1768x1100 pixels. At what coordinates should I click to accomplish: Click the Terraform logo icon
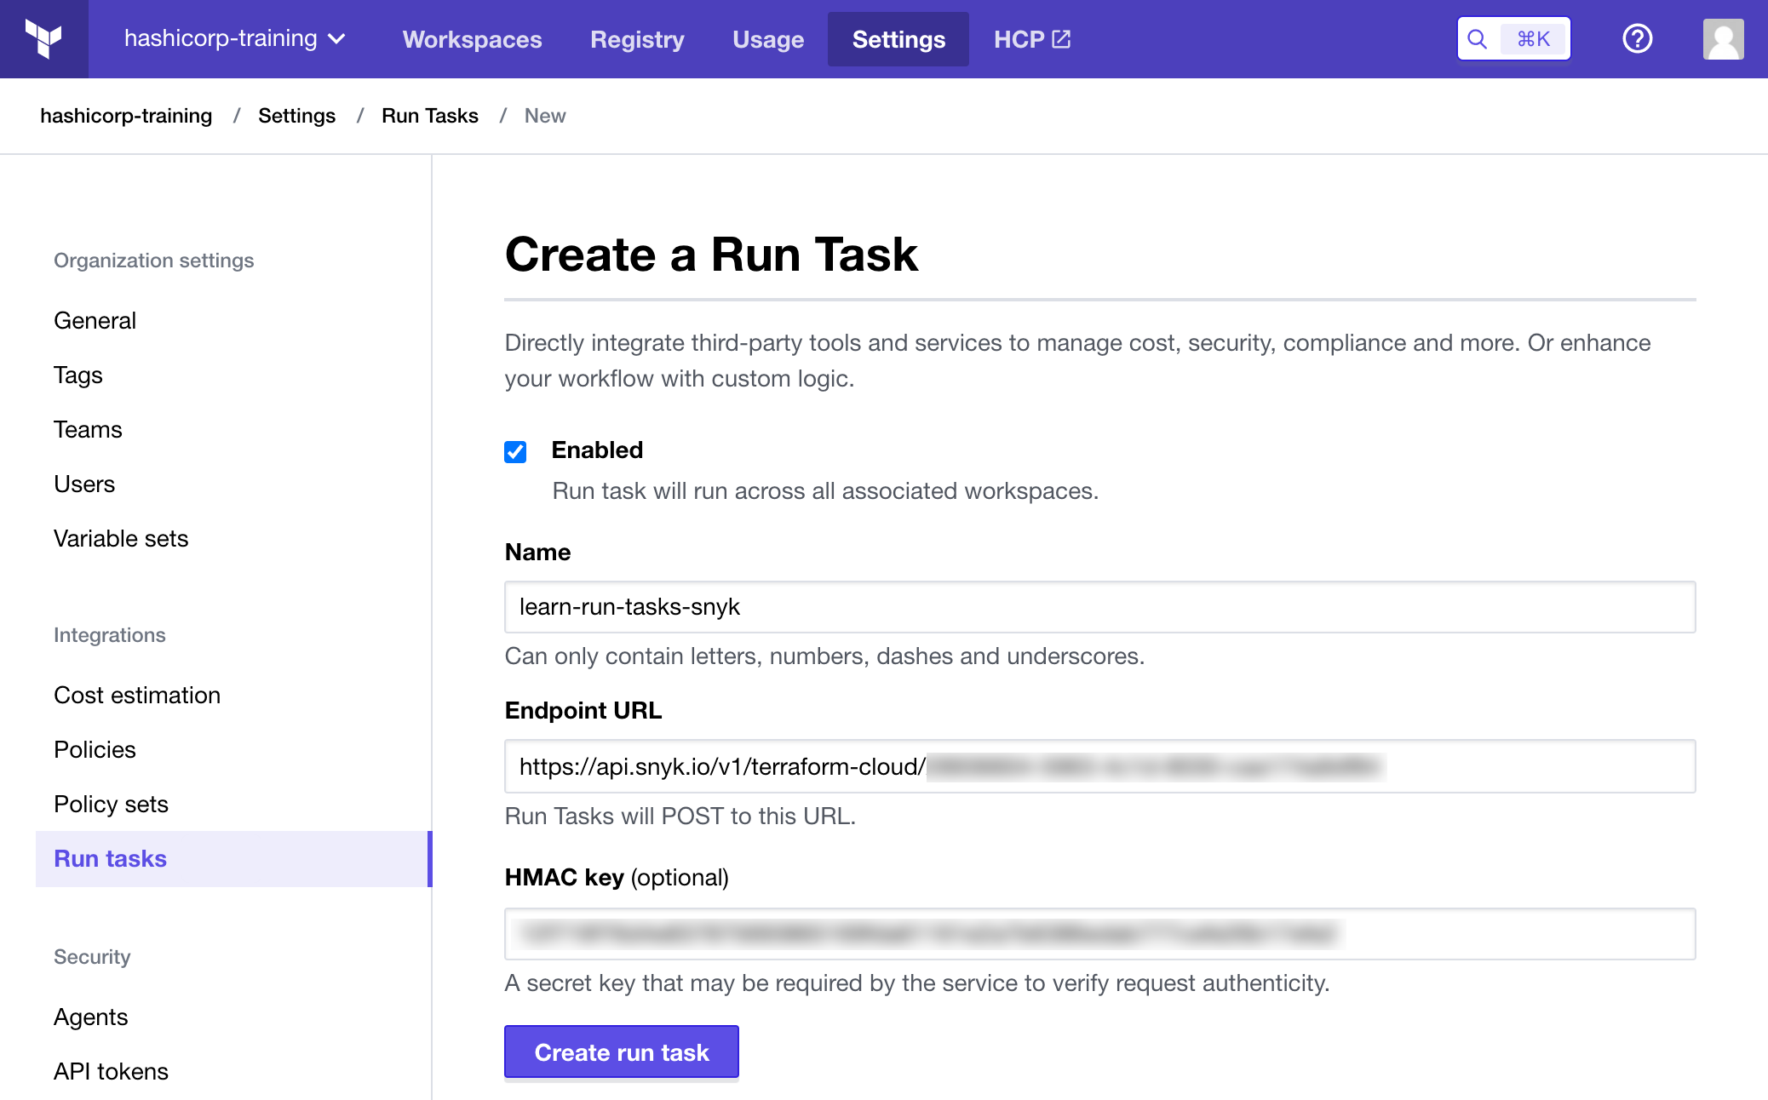pos(43,39)
